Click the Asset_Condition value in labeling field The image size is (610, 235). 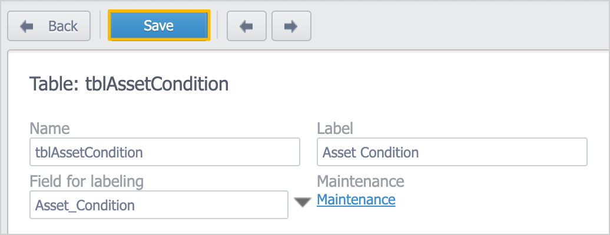[x=85, y=205]
